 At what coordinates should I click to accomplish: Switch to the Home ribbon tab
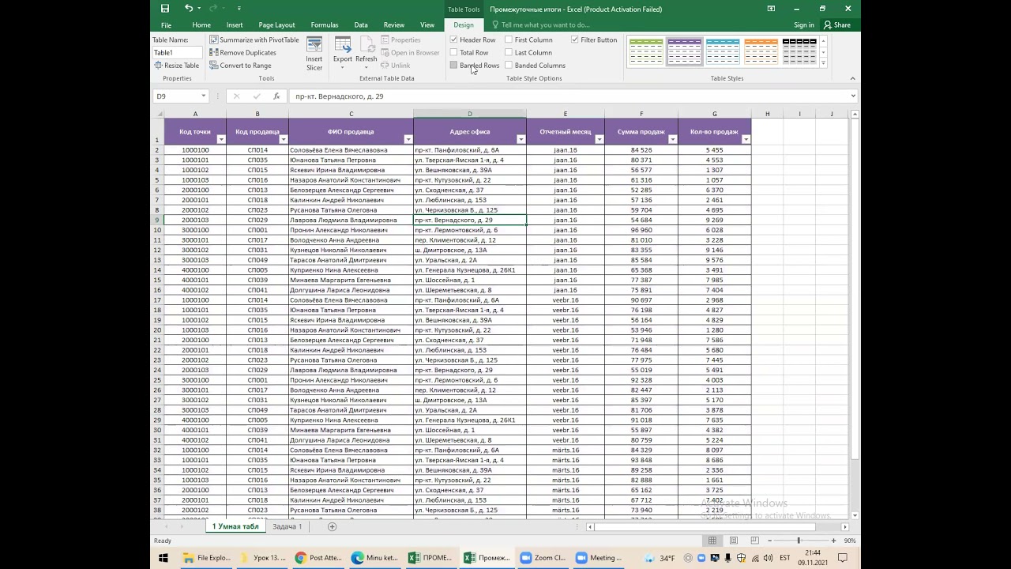201,25
